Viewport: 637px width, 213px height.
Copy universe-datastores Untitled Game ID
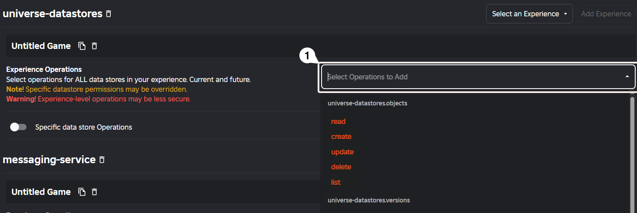click(x=82, y=46)
